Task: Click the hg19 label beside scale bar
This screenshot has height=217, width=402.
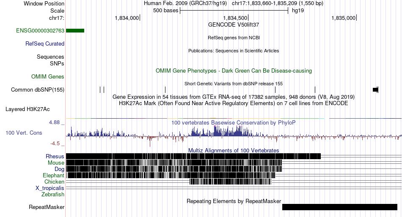Action: coord(298,11)
